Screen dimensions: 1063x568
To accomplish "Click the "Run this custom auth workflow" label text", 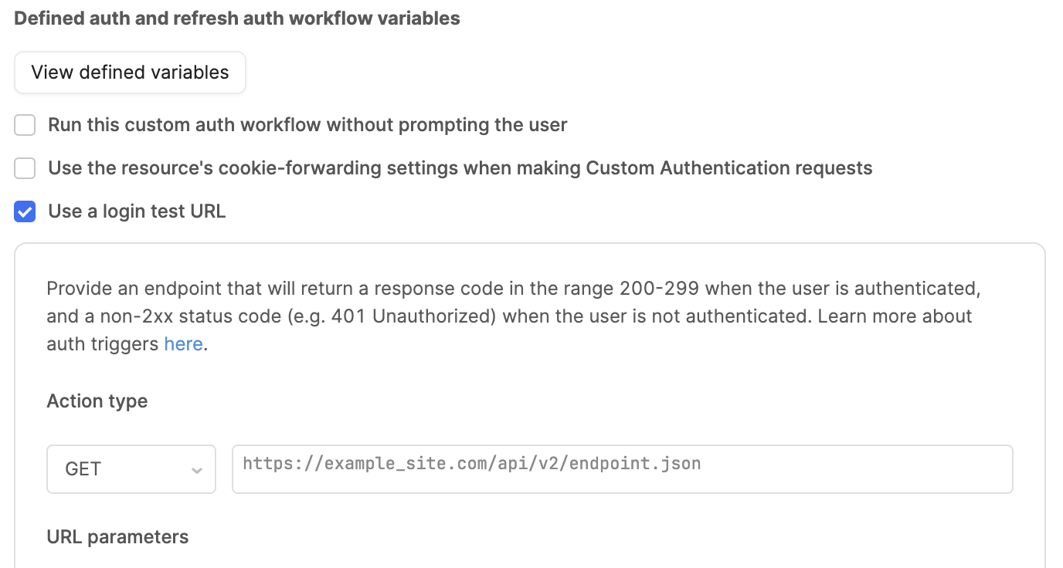I will (307, 125).
